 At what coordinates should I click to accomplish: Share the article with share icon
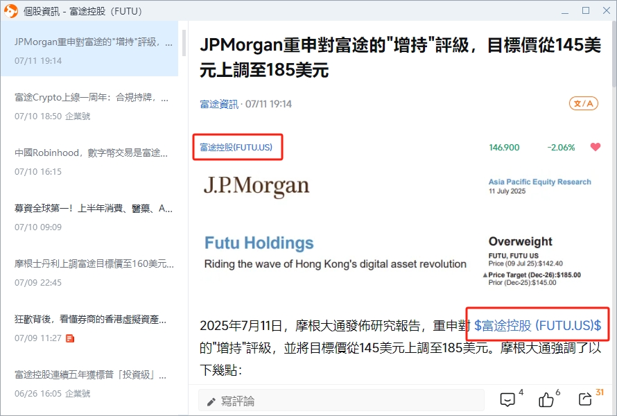click(585, 399)
